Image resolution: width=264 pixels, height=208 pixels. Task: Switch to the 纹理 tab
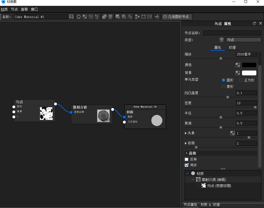(232, 47)
